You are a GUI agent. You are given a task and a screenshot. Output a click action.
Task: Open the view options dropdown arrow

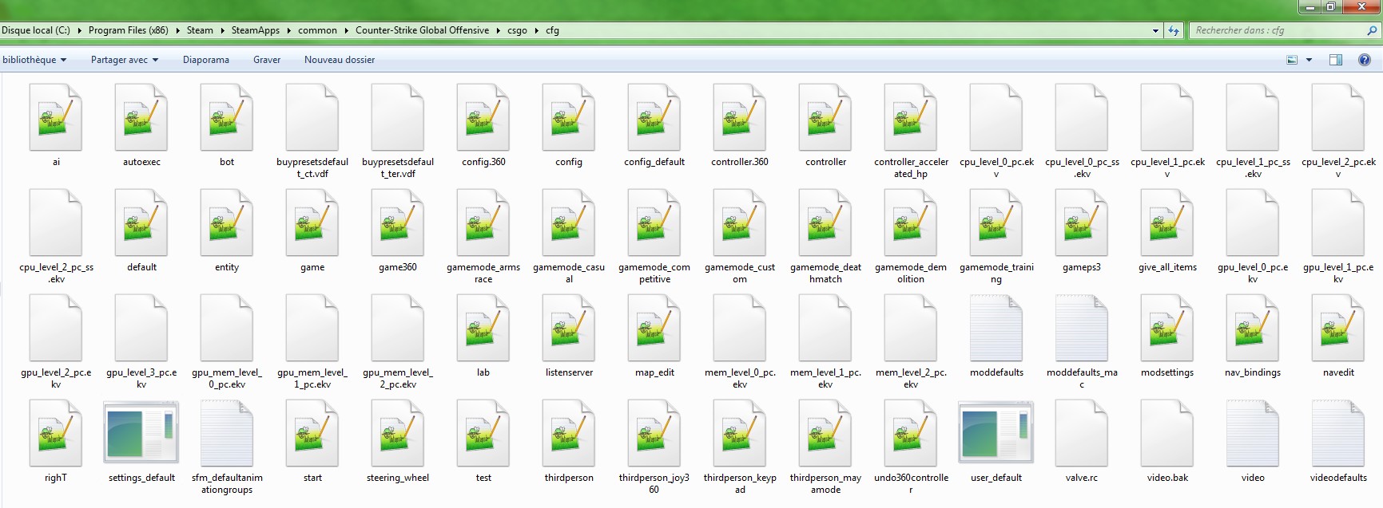1309,60
